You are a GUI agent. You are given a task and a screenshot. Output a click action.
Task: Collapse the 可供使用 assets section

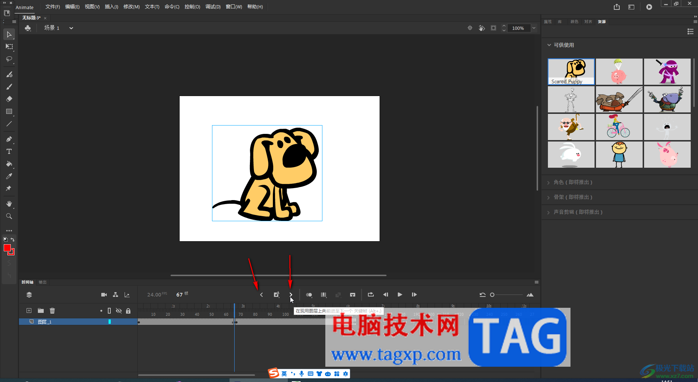(x=549, y=45)
